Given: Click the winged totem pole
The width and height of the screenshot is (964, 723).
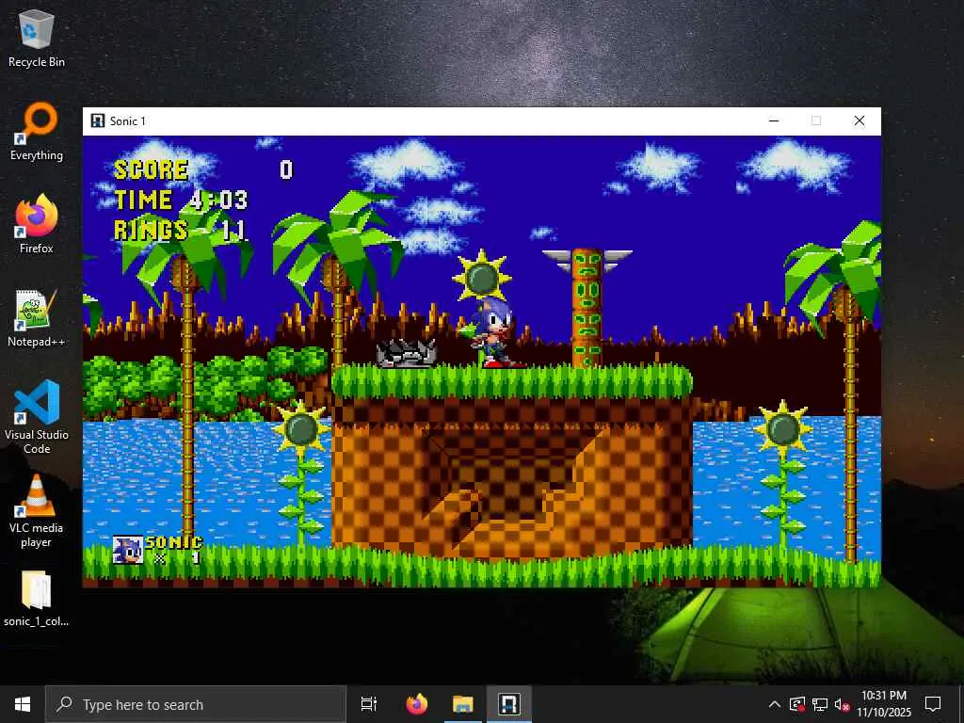Looking at the screenshot, I should click(587, 308).
